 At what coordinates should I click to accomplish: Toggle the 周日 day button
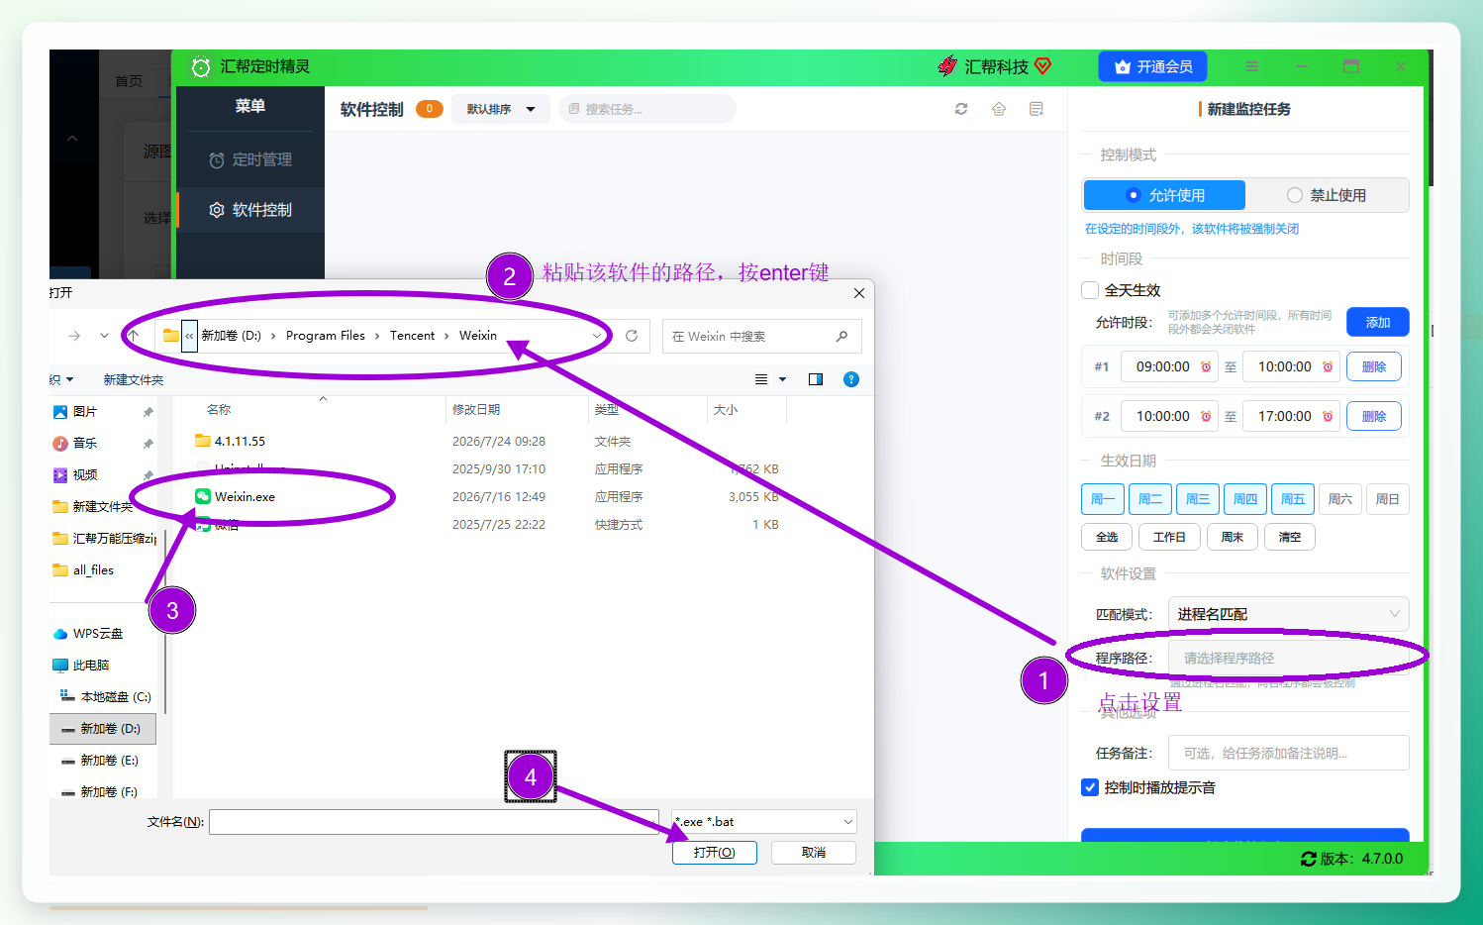[x=1387, y=499]
